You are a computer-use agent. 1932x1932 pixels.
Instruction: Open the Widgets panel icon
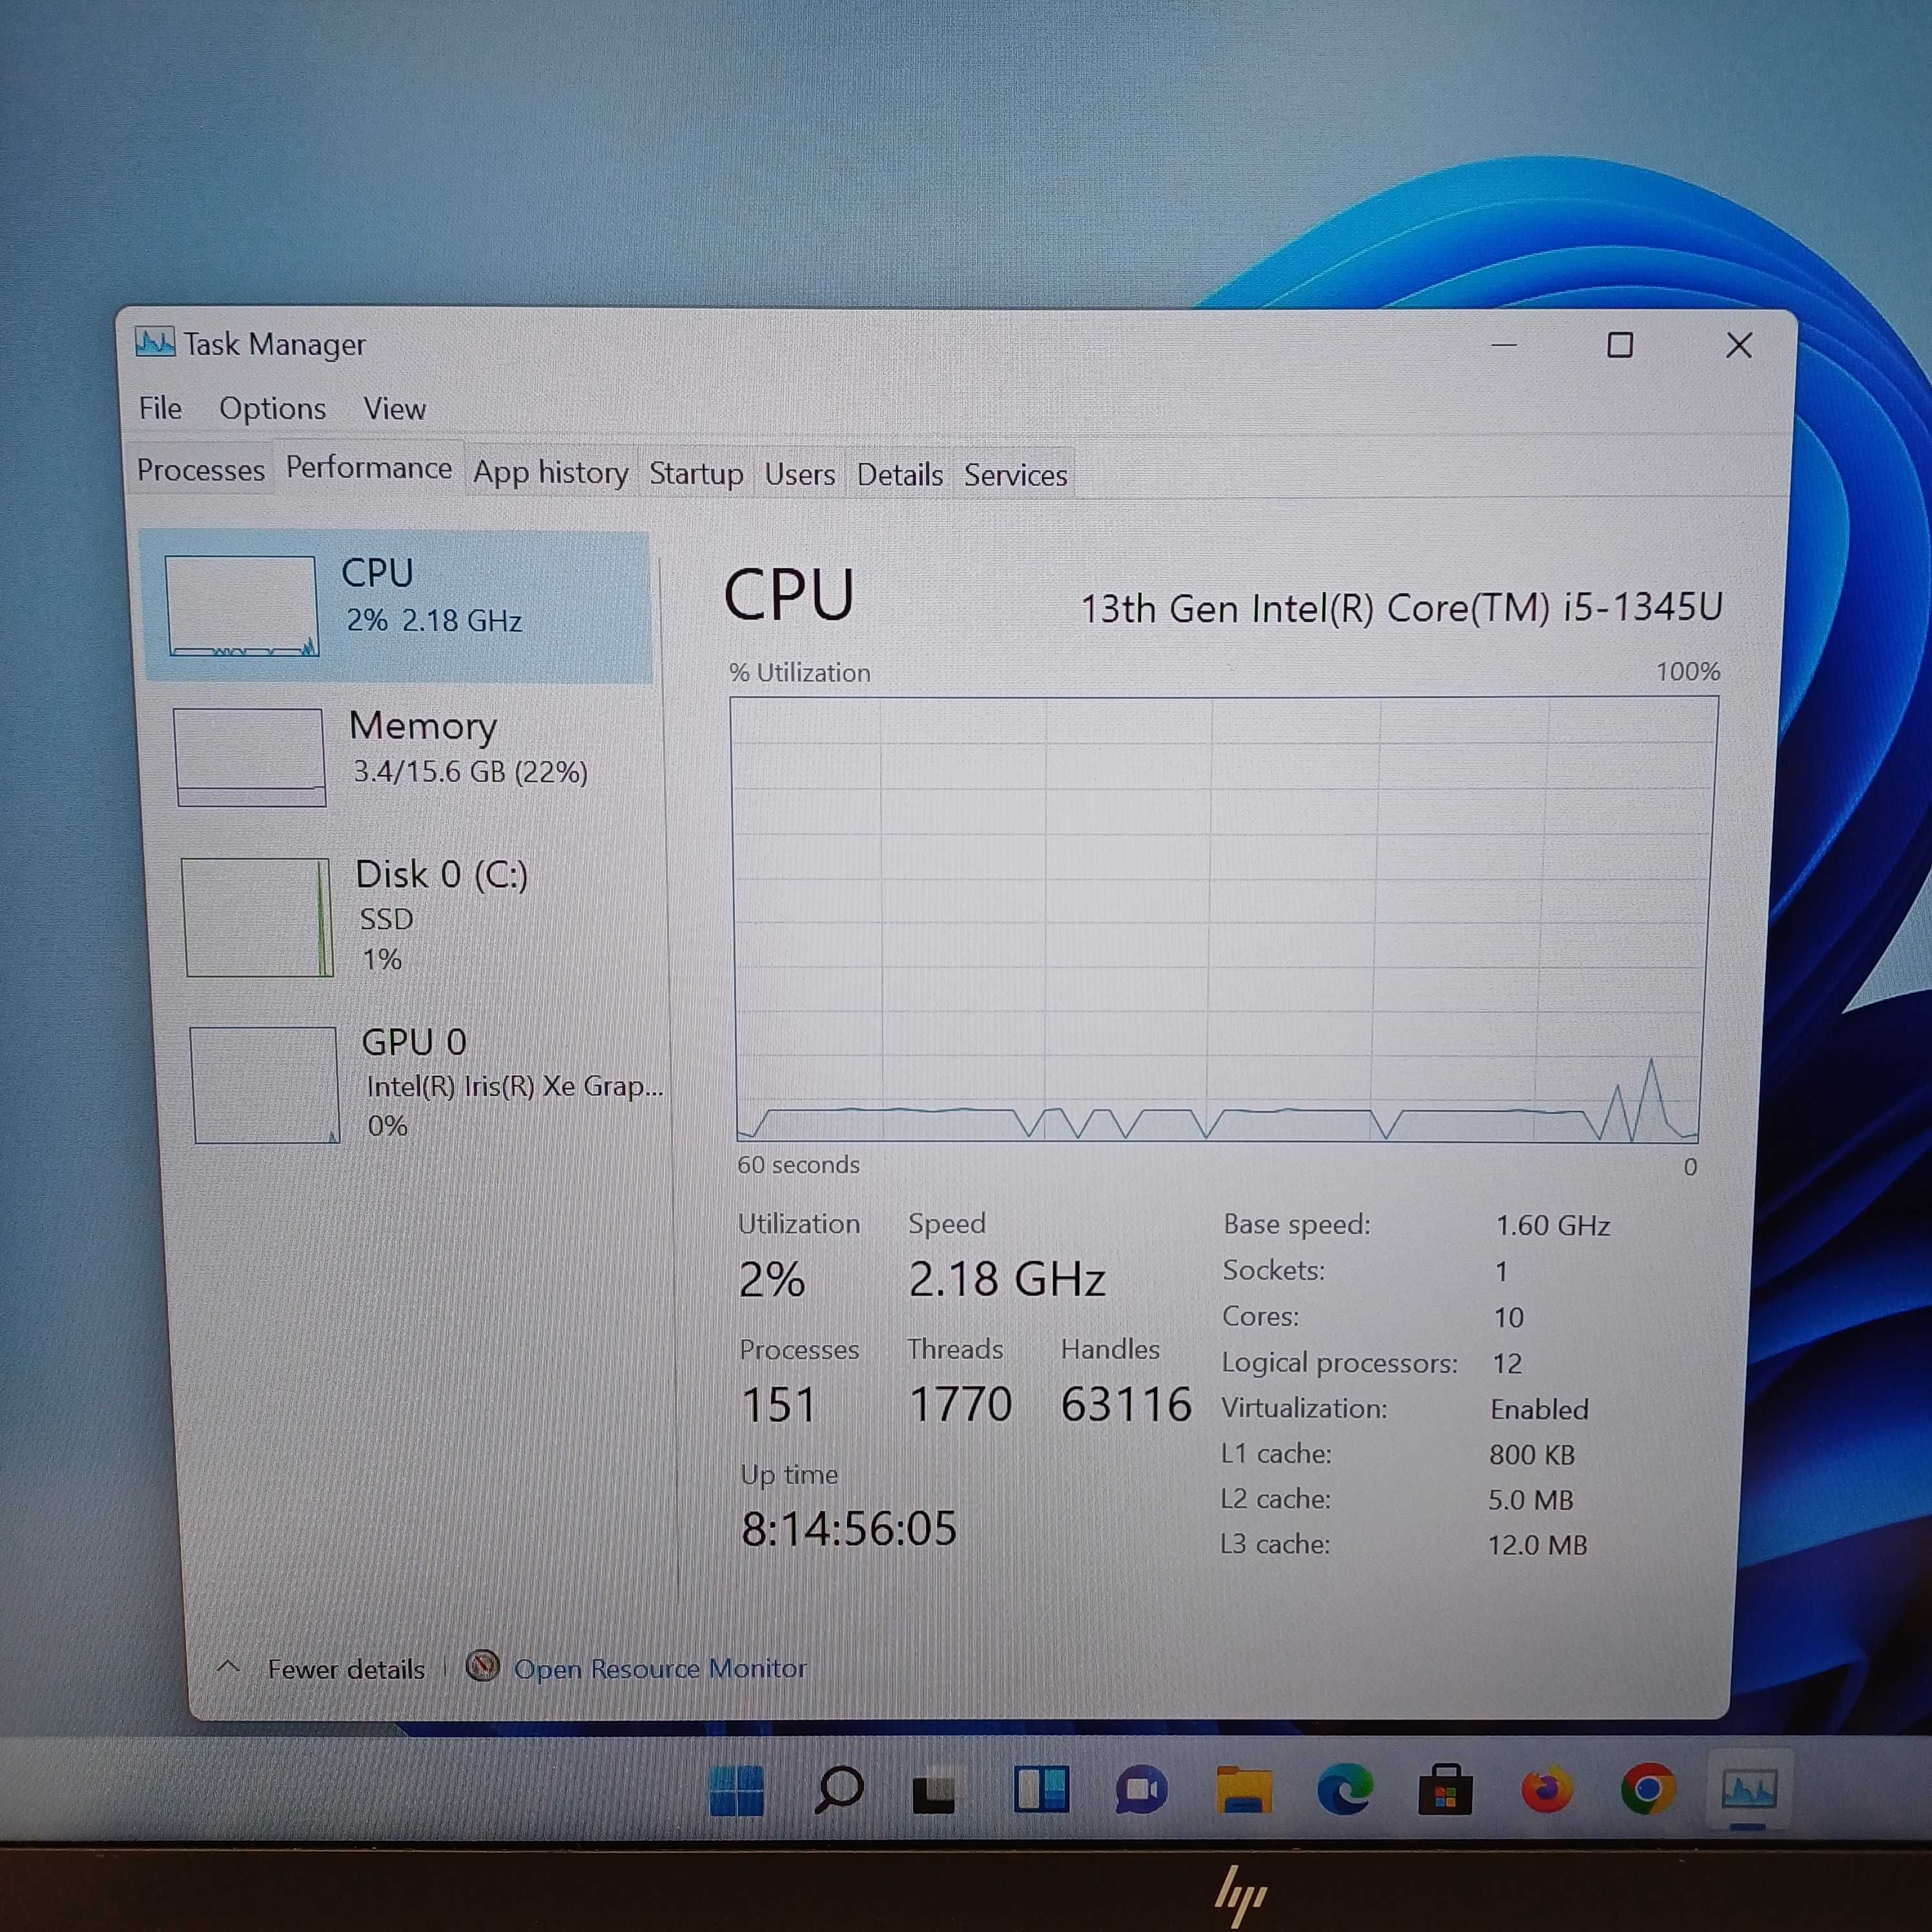(x=1041, y=1790)
